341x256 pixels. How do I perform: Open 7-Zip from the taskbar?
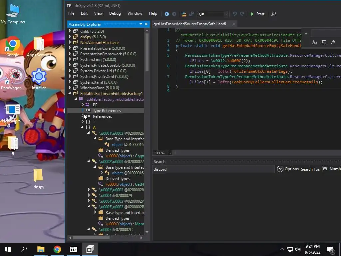coord(73,249)
